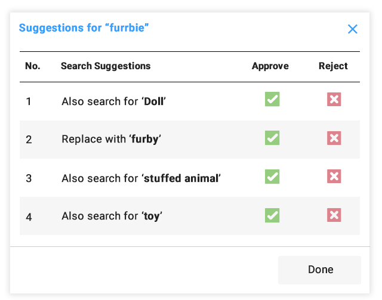Click the Search Suggestions column header
Screen dimensions: 382x300
[106, 66]
